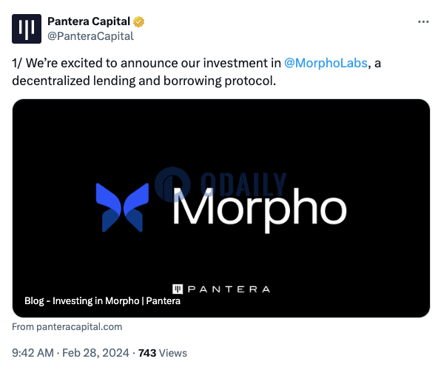The image size is (441, 370).
Task: Open the three-dot more options menu
Action: tap(423, 21)
